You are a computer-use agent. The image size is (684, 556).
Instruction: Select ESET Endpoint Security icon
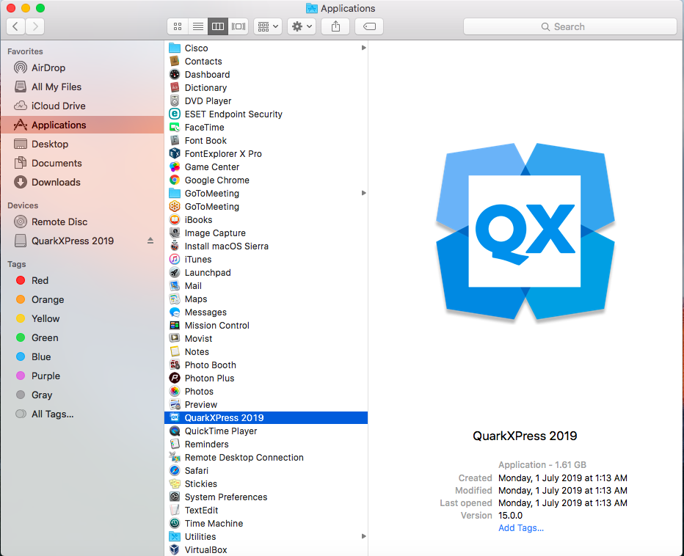175,114
